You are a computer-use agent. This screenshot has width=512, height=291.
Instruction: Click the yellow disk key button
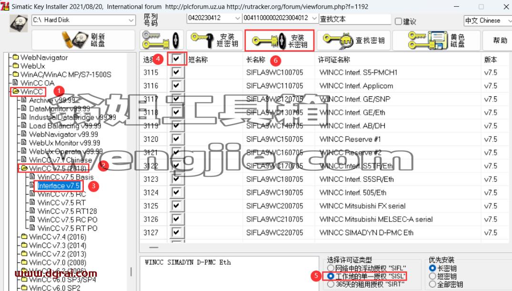(x=436, y=40)
